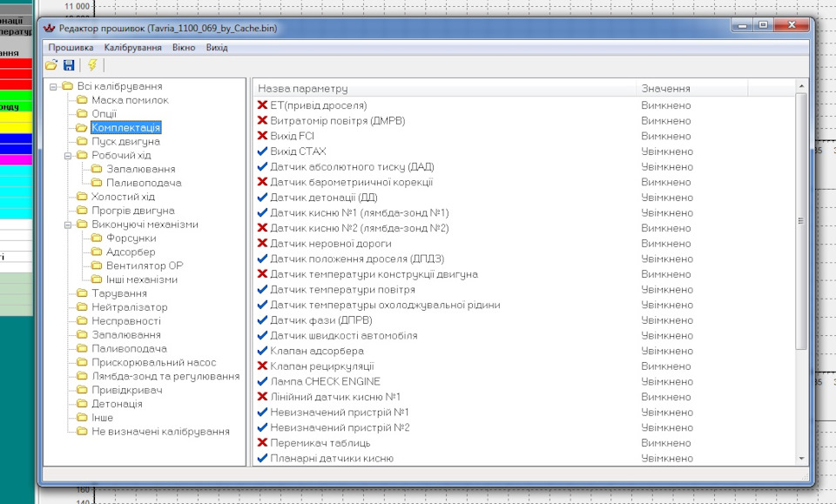Toggle check mark for Датчик абсолютного тиску (ДАД)
This screenshot has width=836, height=504.
(x=262, y=167)
